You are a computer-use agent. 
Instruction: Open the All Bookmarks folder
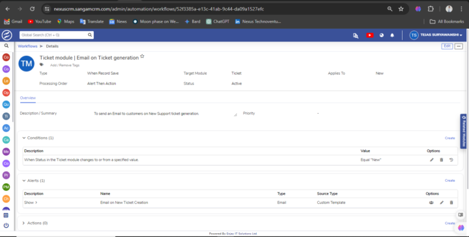click(447, 21)
